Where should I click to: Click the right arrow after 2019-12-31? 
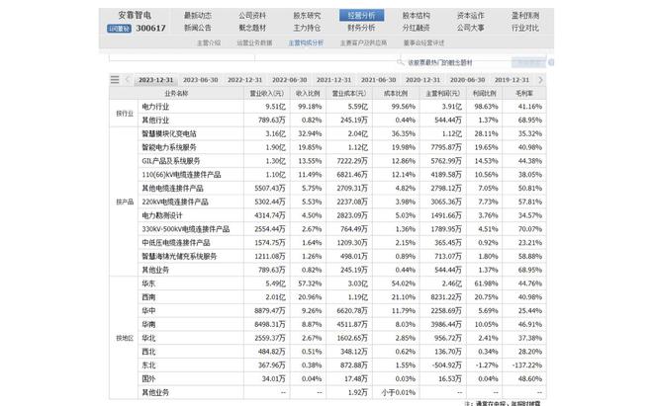540,79
